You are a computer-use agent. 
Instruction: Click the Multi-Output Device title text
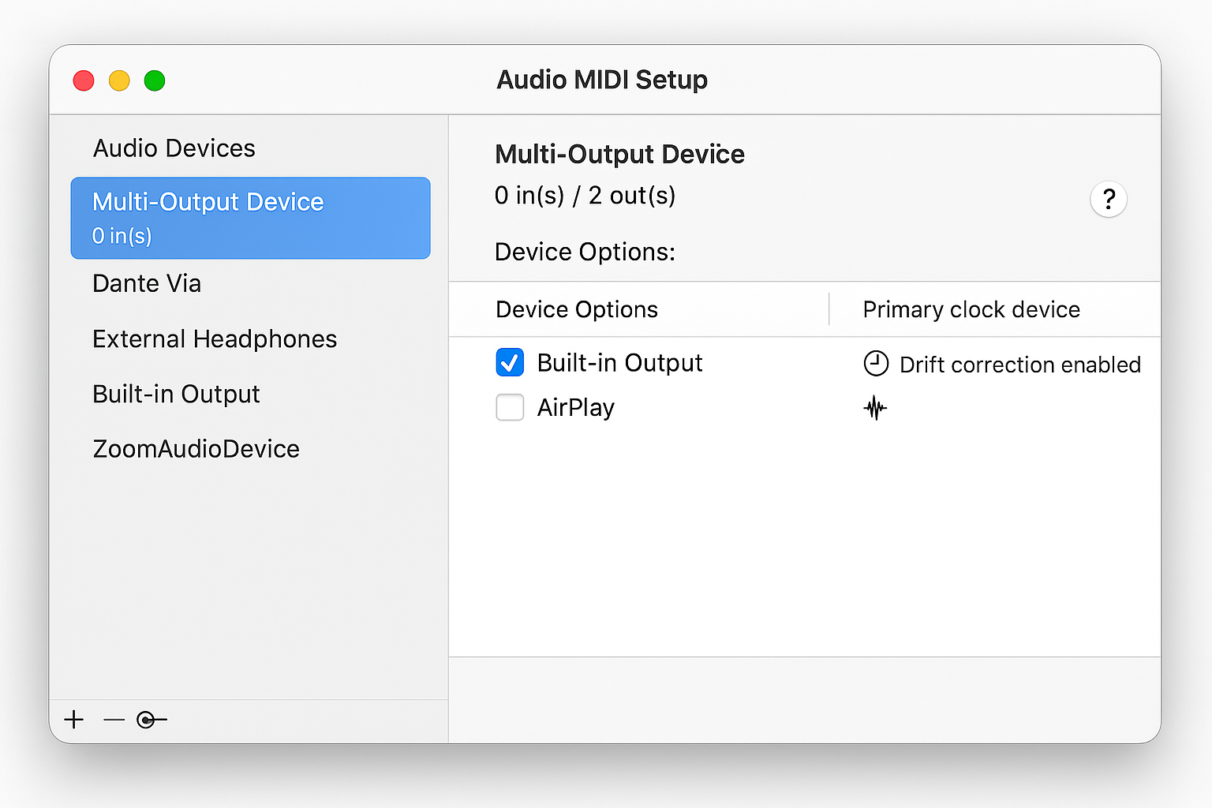point(619,154)
